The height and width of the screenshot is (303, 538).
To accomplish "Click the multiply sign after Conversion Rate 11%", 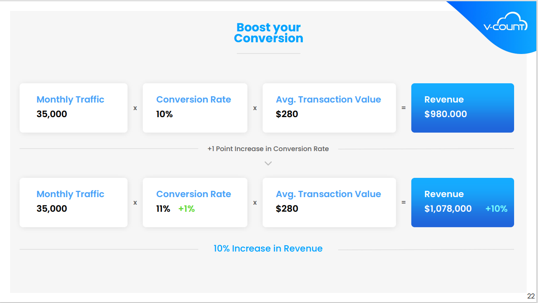I will point(255,203).
